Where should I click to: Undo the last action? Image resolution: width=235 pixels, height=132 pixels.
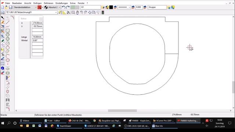pos(64,7)
